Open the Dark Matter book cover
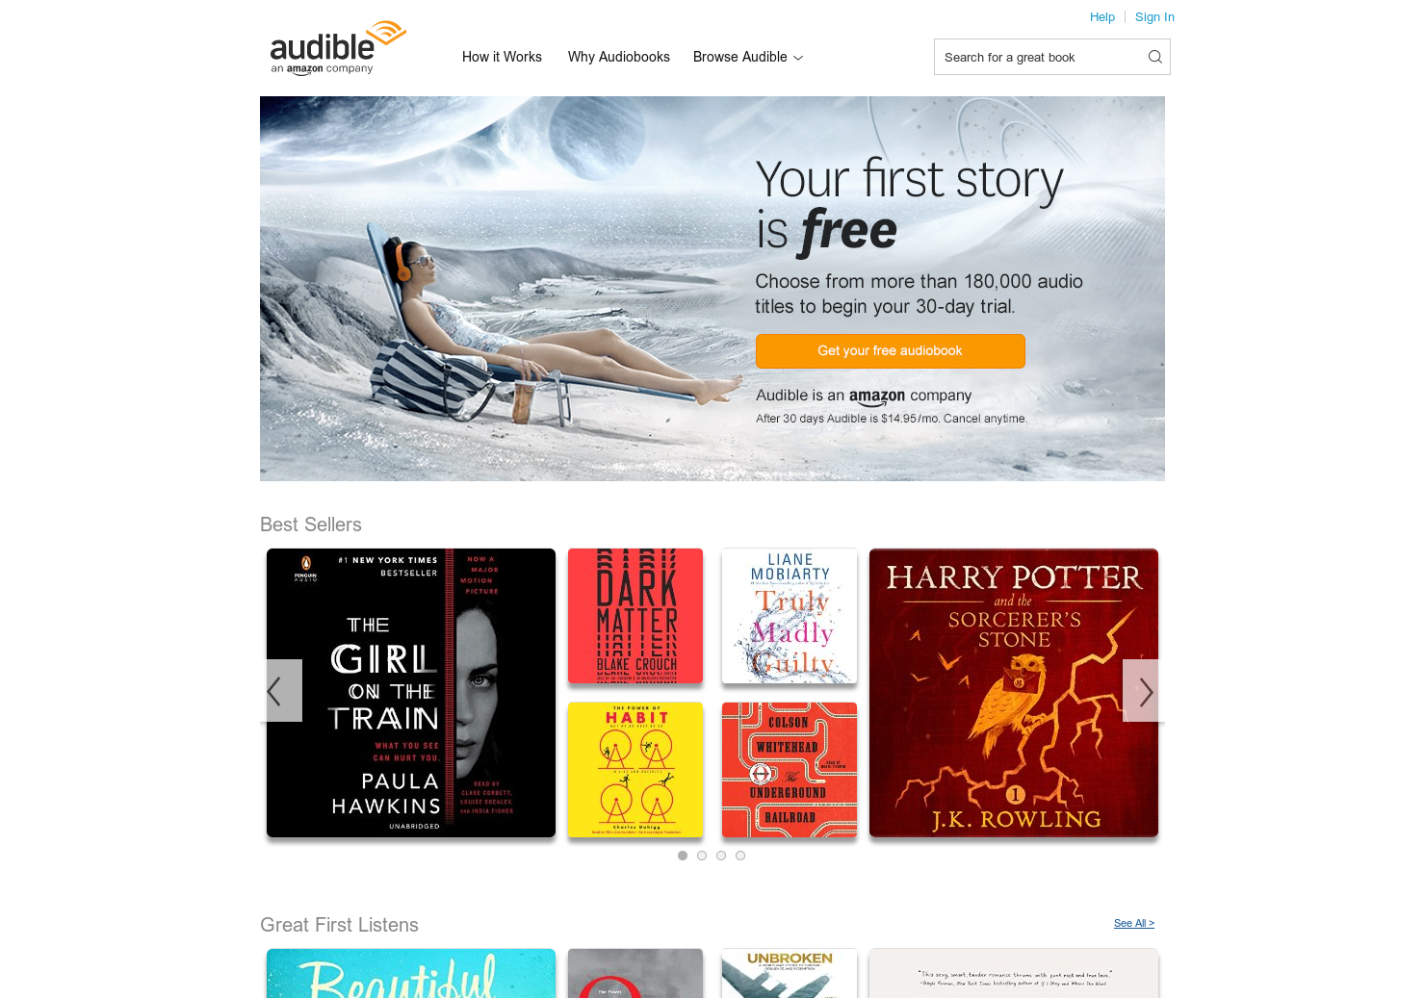 (x=635, y=616)
